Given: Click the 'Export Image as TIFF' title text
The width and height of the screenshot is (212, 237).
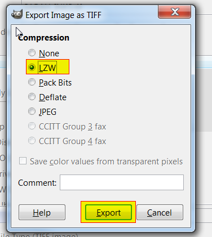Looking at the screenshot, I should tap(63, 15).
